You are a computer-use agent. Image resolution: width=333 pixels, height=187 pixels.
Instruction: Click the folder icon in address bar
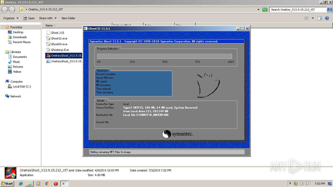22,9
